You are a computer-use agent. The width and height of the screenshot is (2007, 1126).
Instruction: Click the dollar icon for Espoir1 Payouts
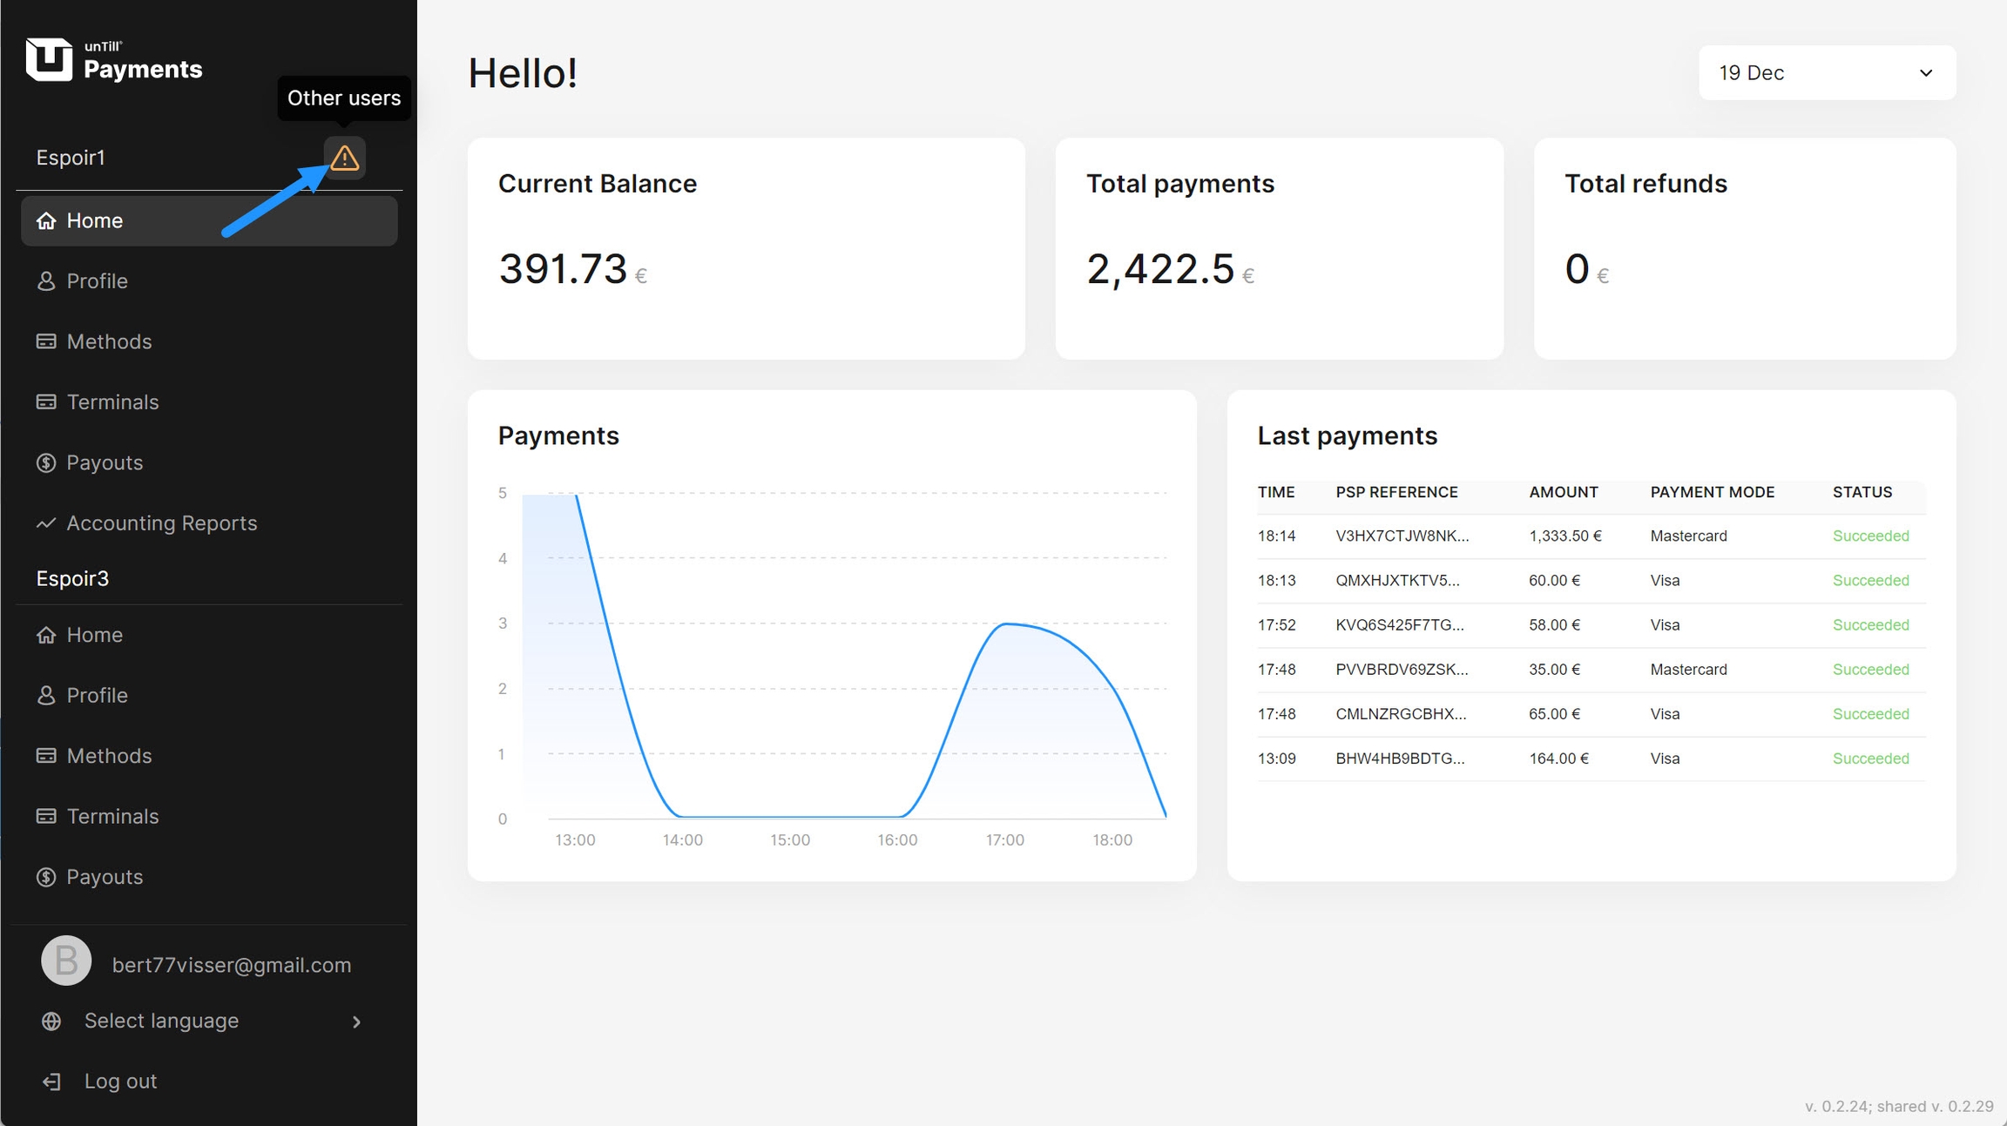46,462
